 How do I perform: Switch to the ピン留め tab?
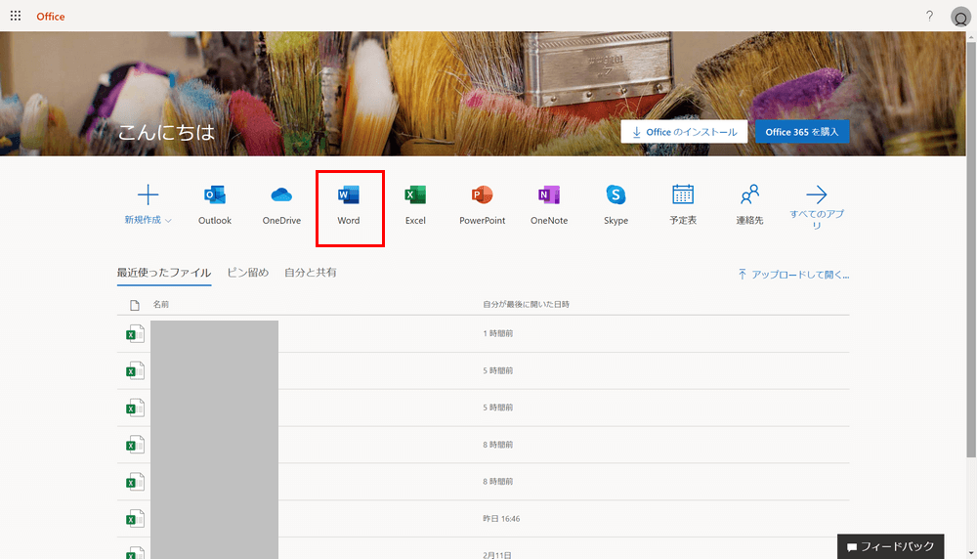point(247,273)
